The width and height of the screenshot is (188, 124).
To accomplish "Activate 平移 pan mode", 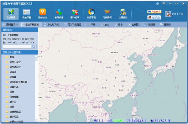I will point(91,24).
